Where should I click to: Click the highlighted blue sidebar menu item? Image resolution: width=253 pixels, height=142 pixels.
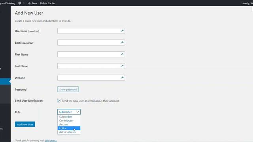click(5, 82)
